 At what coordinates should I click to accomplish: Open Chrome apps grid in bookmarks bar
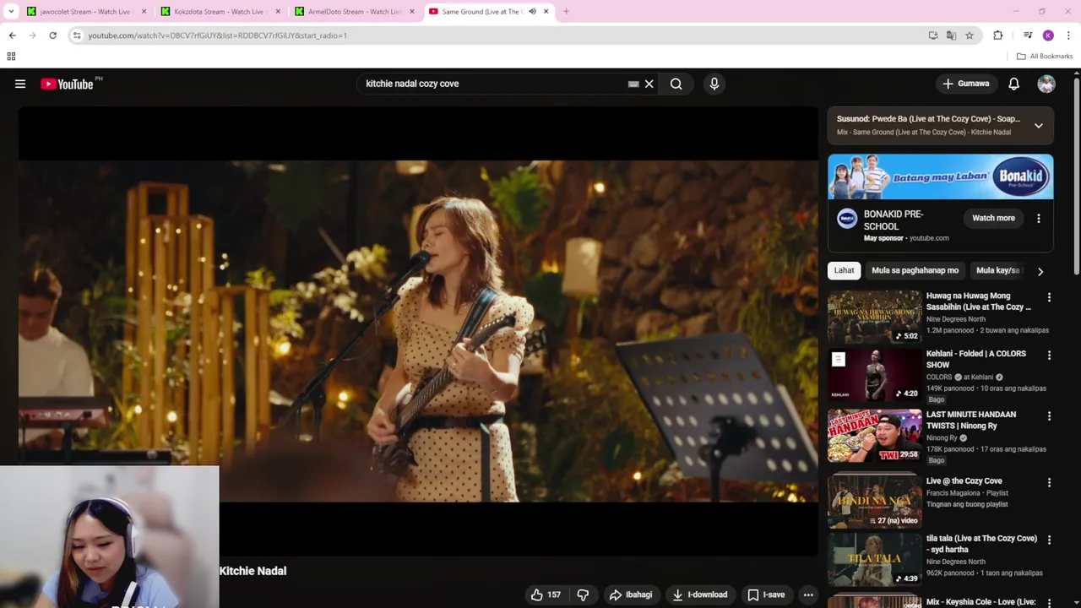11,57
